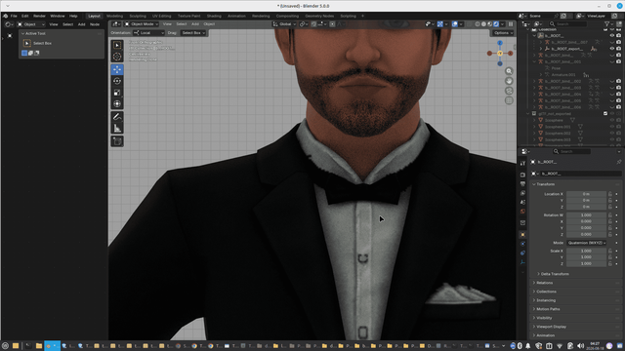Open the Render menu

click(39, 16)
